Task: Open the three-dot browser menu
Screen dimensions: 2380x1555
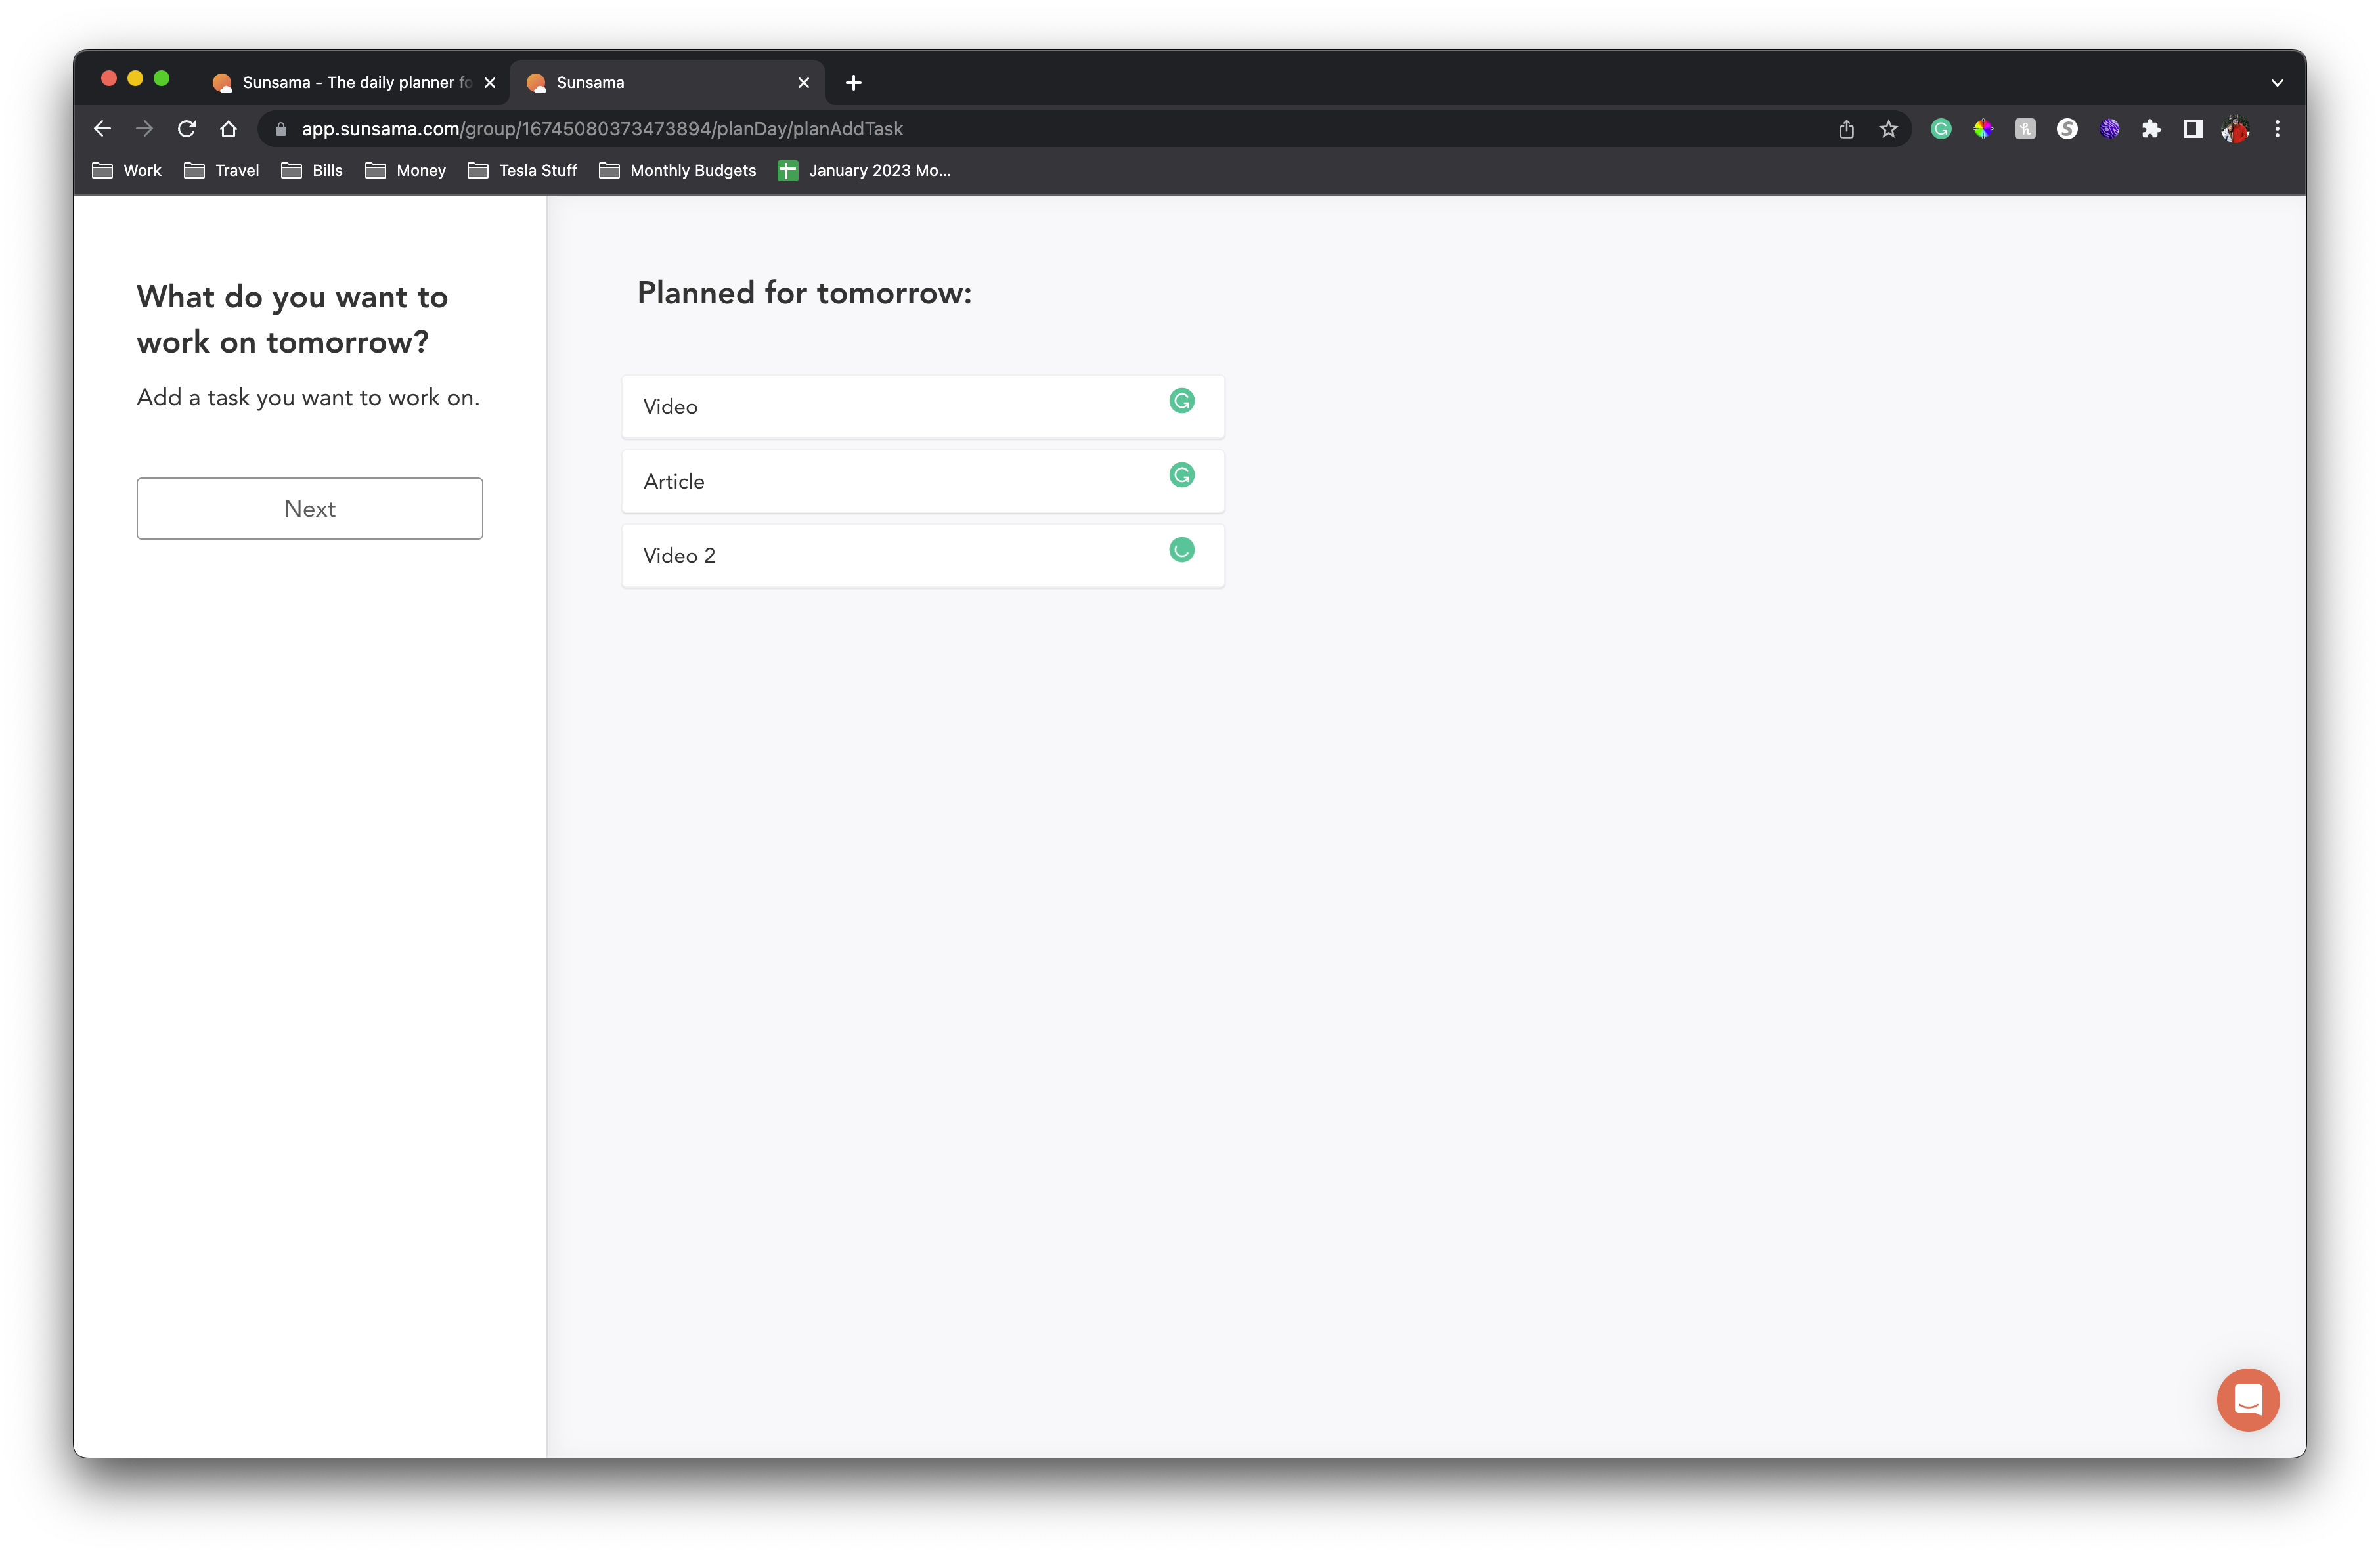Action: point(2277,128)
